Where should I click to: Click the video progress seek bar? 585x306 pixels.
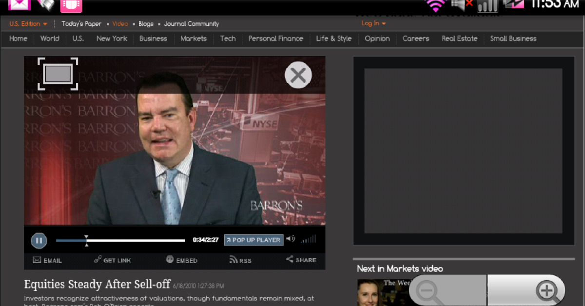pos(120,240)
